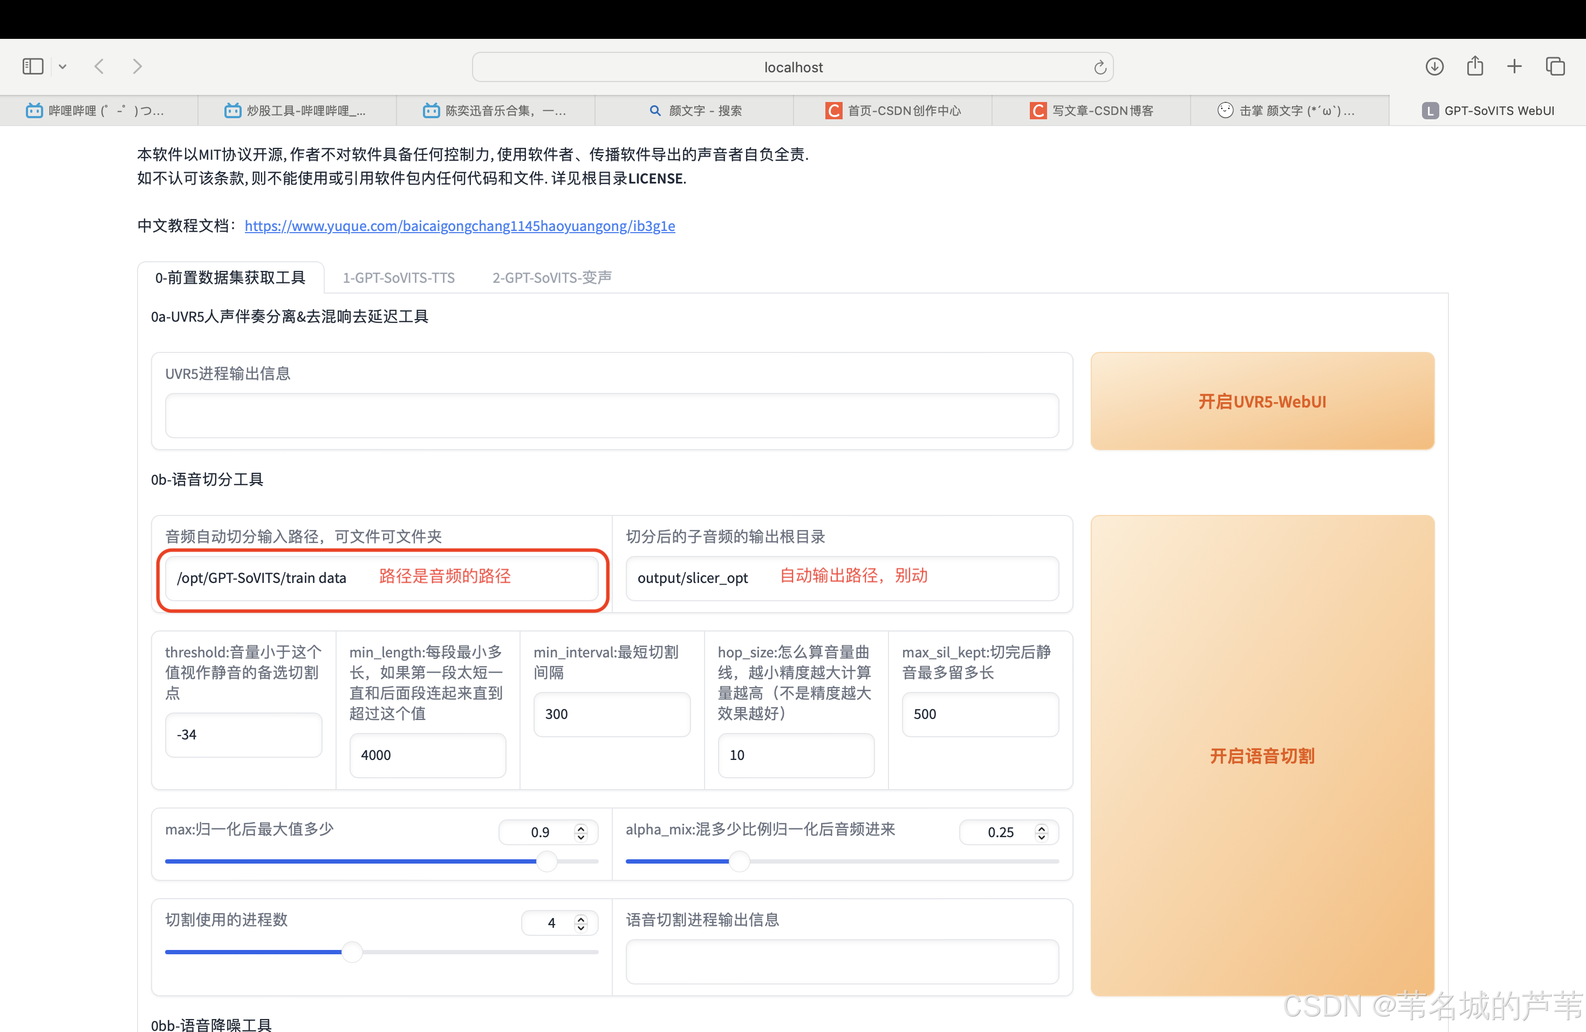Viewport: 1586px width, 1032px height.
Task: Click the alpha_mix slider handle
Action: point(739,861)
